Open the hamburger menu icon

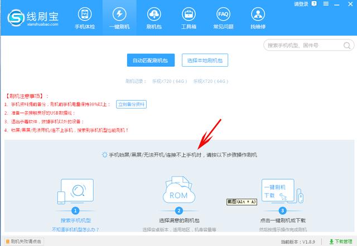(326, 4)
